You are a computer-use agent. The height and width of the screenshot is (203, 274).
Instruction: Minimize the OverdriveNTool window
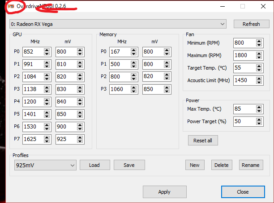(x=223, y=6)
